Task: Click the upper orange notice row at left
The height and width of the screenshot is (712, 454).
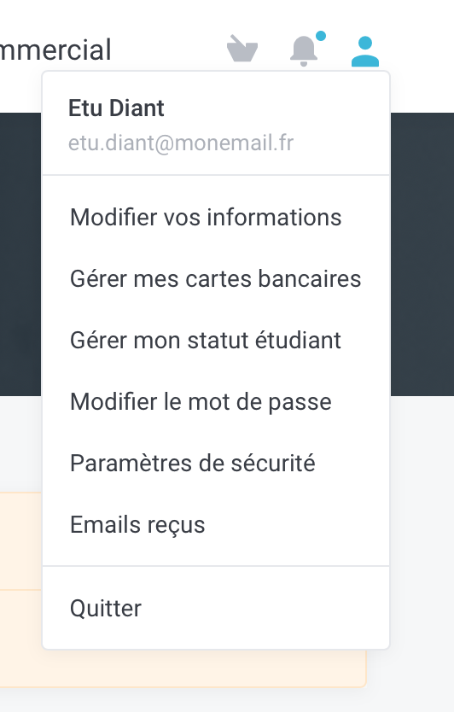Action: point(20,540)
